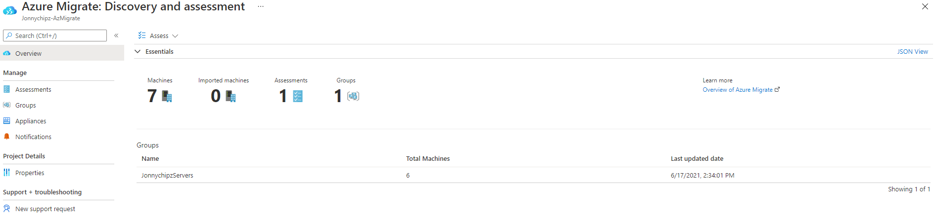The image size is (936, 219).
Task: Click the Groups icon in summary tiles
Action: [x=353, y=96]
